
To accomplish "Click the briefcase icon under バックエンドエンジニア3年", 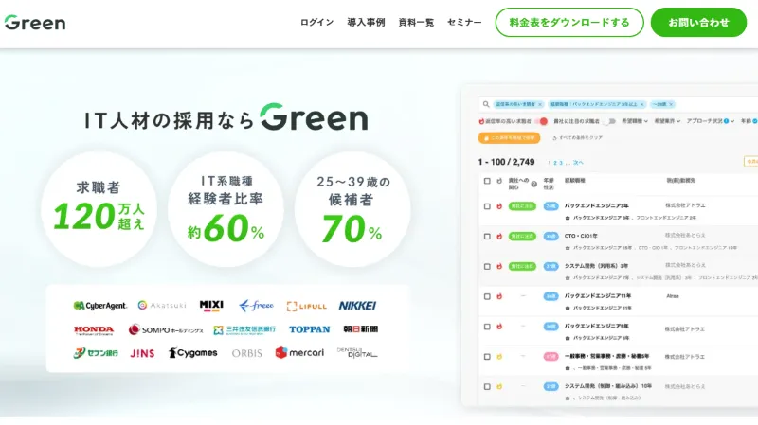I will click(568, 218).
